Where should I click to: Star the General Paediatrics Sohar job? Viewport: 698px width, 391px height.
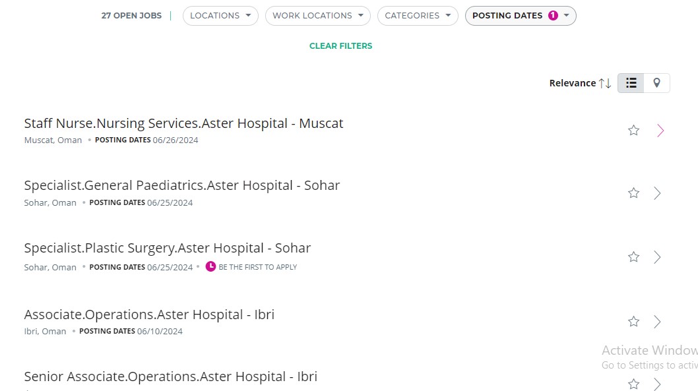click(x=634, y=193)
